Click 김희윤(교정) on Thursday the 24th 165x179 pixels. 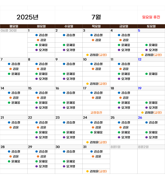97,142
